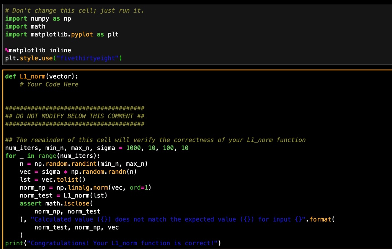Click the "%matplotlib inline" magic line

tap(38, 50)
